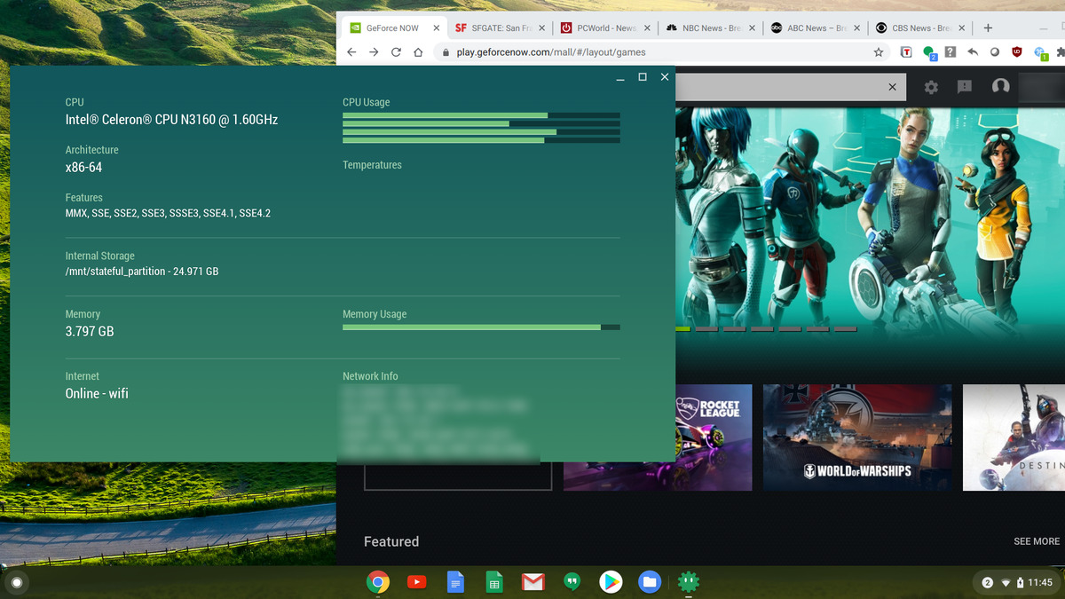The width and height of the screenshot is (1065, 599).
Task: Launch Gmail from the shelf
Action: pos(532,582)
